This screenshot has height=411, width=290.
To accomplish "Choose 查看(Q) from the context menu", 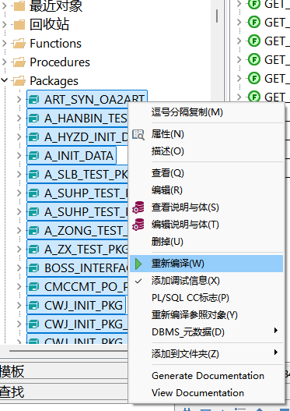I will 206,173.
